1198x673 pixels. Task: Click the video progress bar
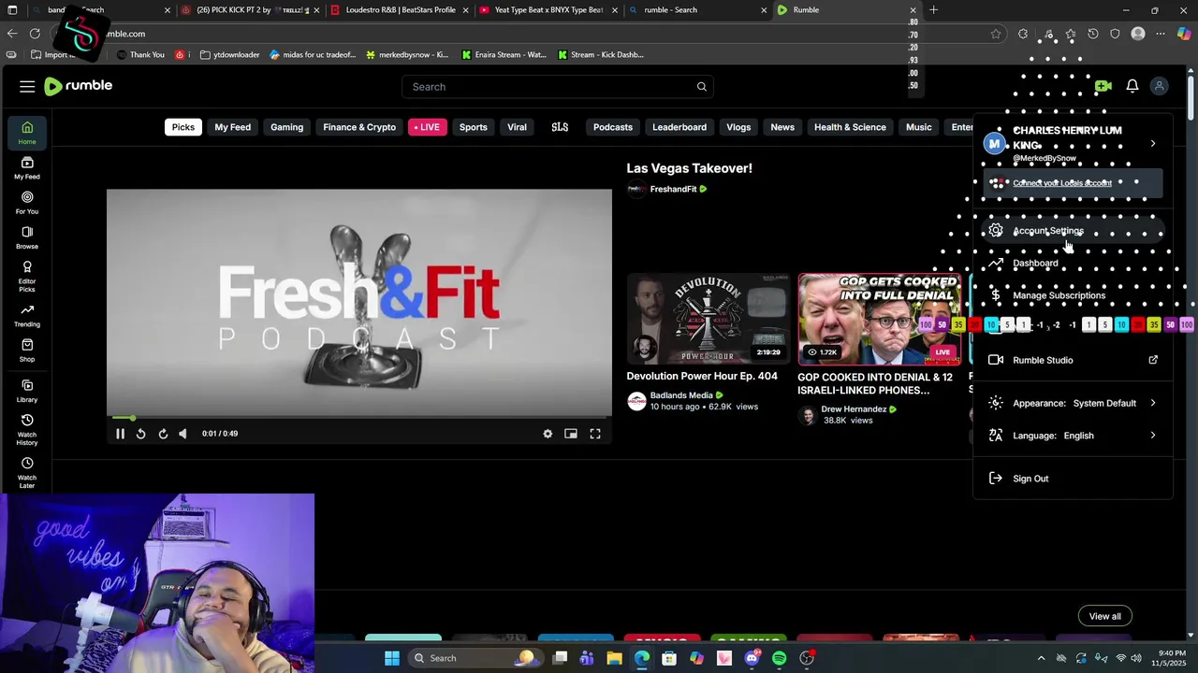359,418
